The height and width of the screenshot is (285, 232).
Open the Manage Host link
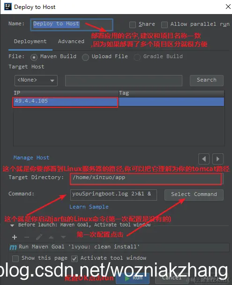(31, 157)
